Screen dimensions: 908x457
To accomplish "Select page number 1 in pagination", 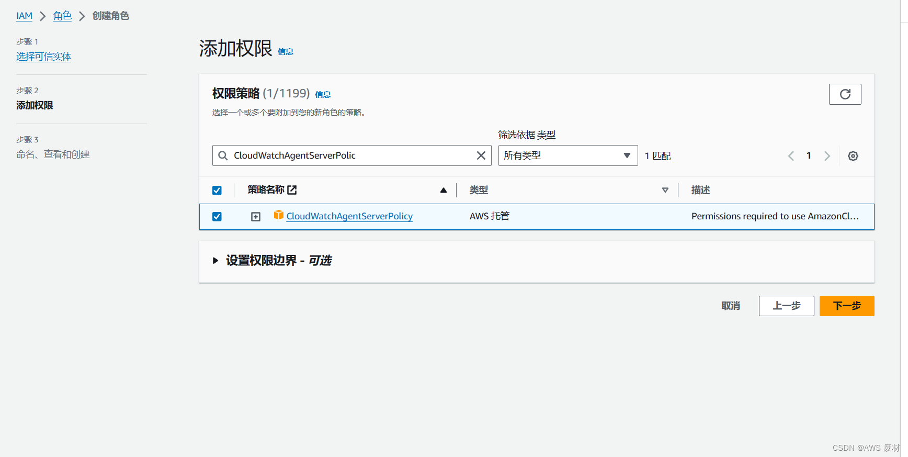I will tap(809, 155).
